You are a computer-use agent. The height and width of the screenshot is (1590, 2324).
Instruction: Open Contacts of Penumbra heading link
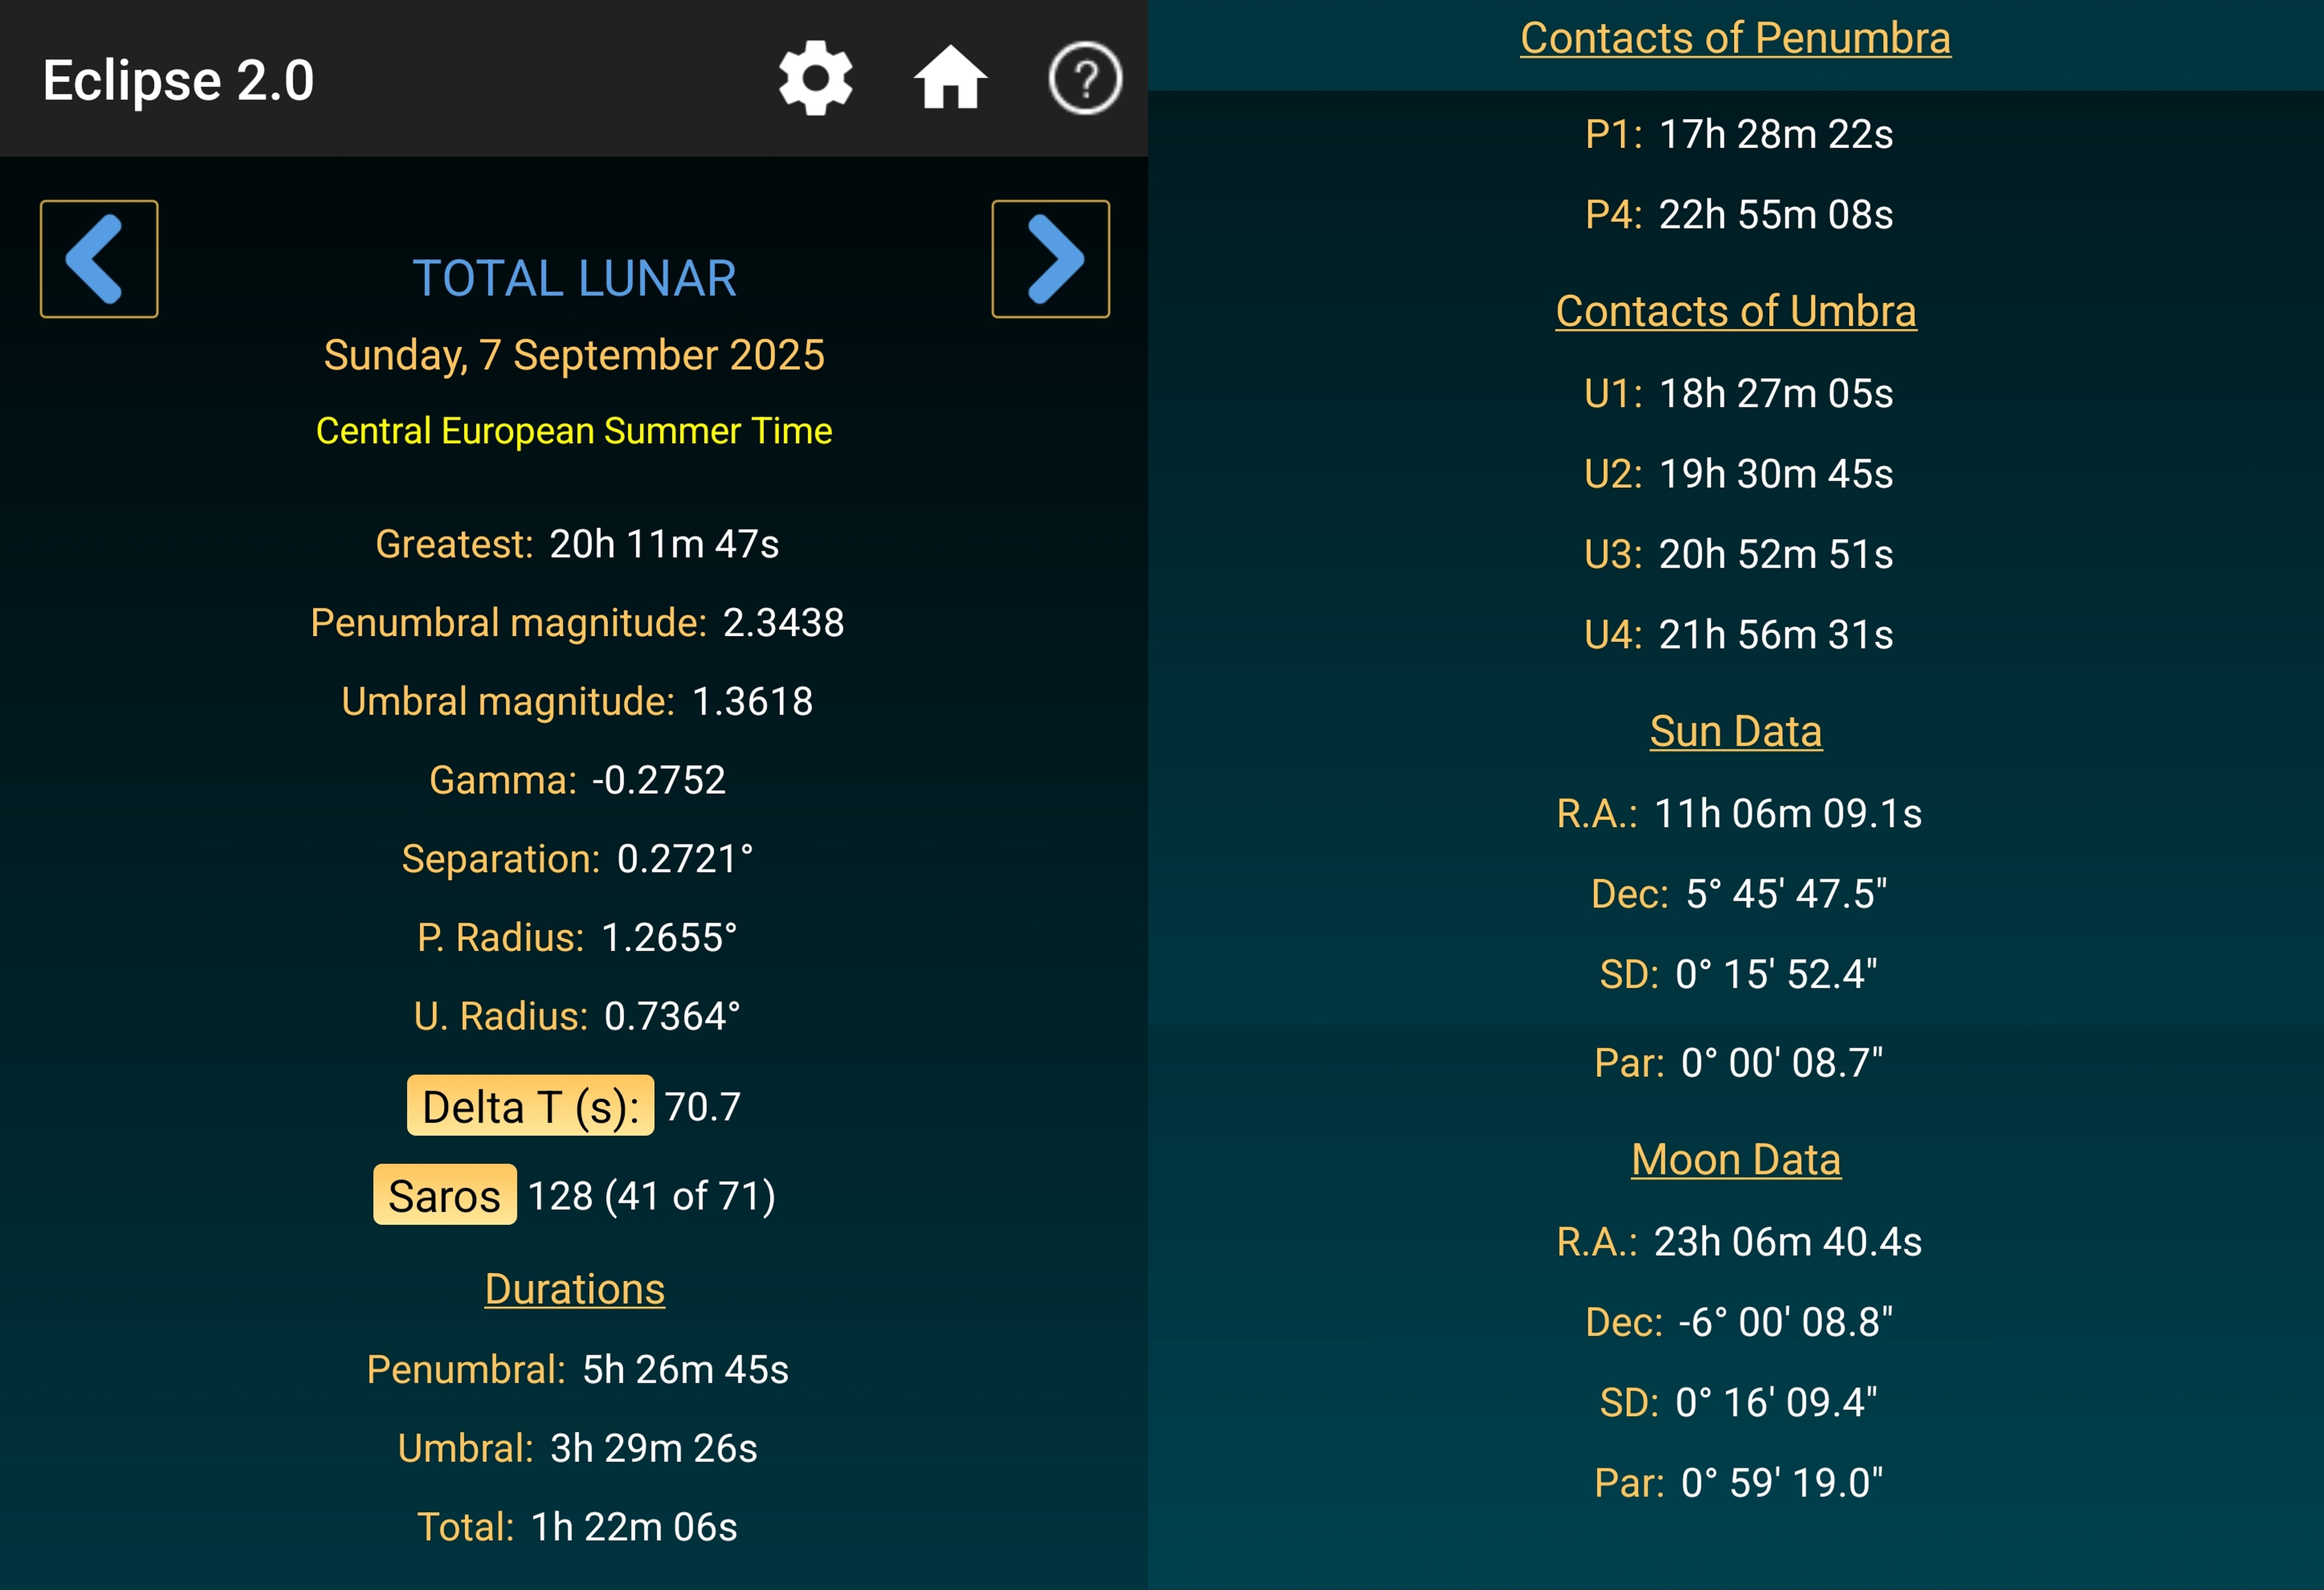(1735, 38)
